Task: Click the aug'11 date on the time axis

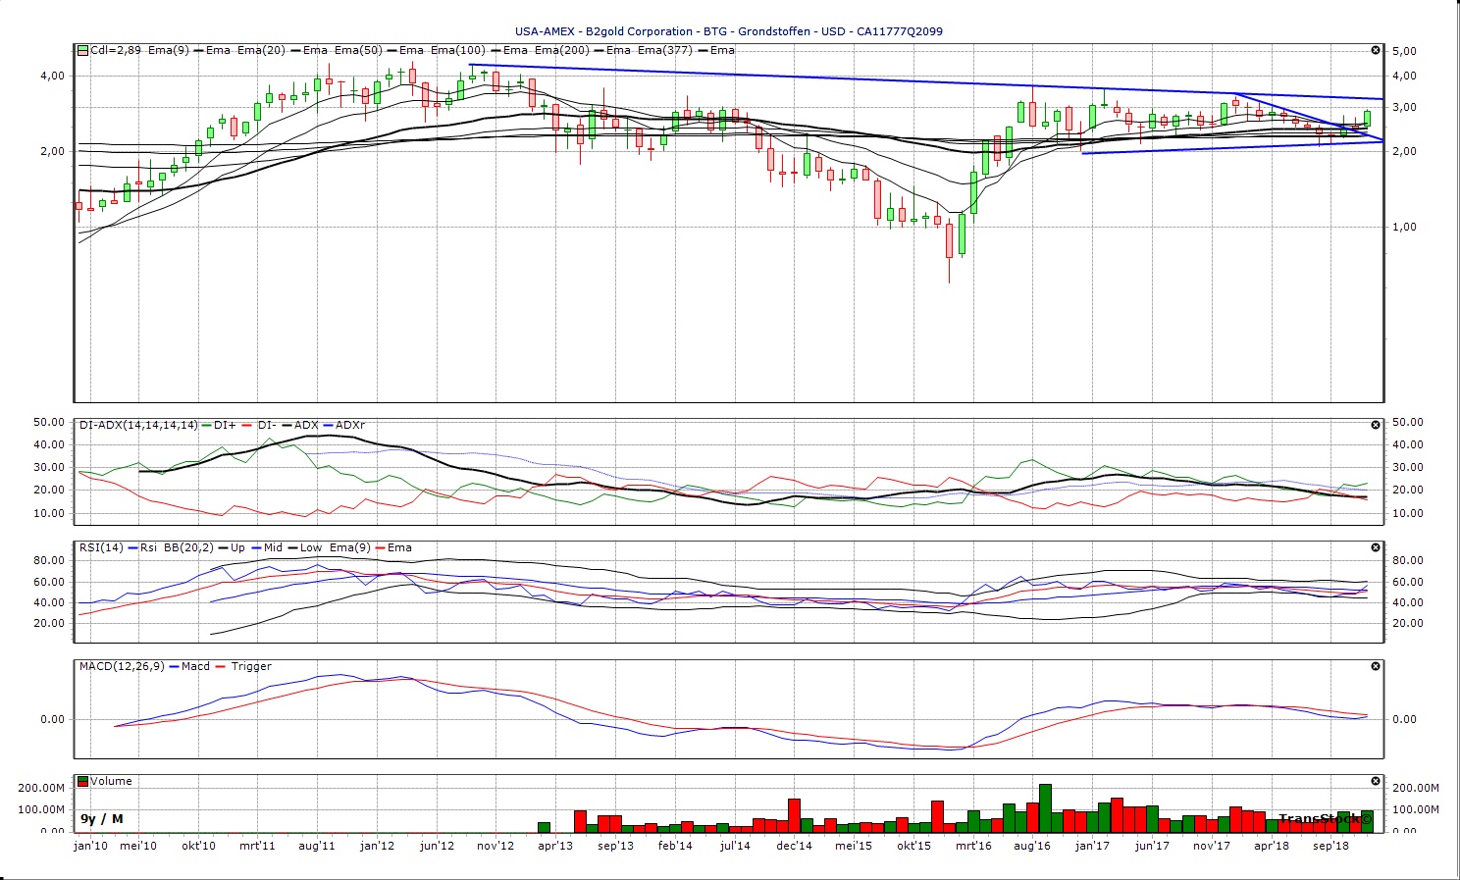Action: [x=316, y=846]
